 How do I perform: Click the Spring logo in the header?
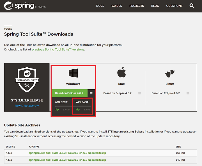click(25, 6)
